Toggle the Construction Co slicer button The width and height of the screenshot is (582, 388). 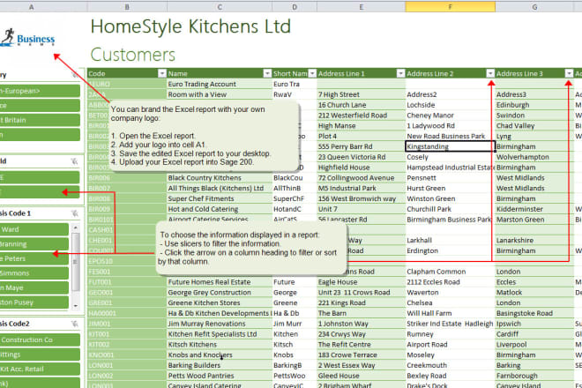coord(40,339)
